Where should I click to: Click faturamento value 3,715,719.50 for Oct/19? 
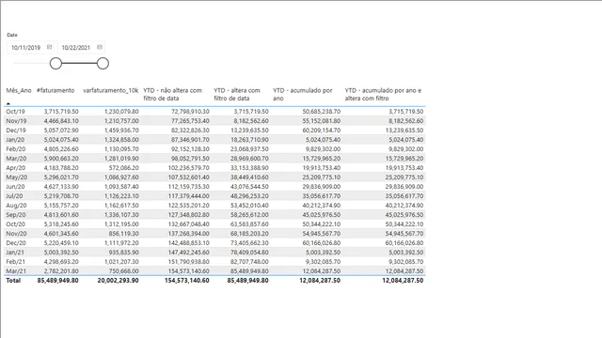pos(61,112)
